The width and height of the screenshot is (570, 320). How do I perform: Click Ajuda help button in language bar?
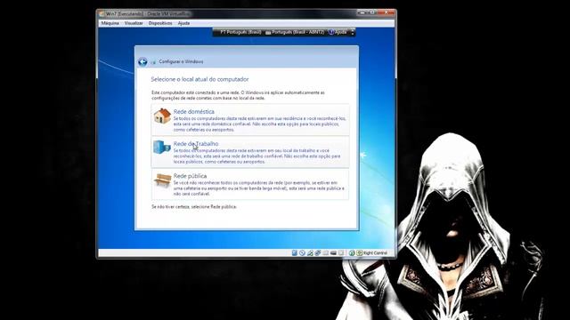tap(338, 32)
